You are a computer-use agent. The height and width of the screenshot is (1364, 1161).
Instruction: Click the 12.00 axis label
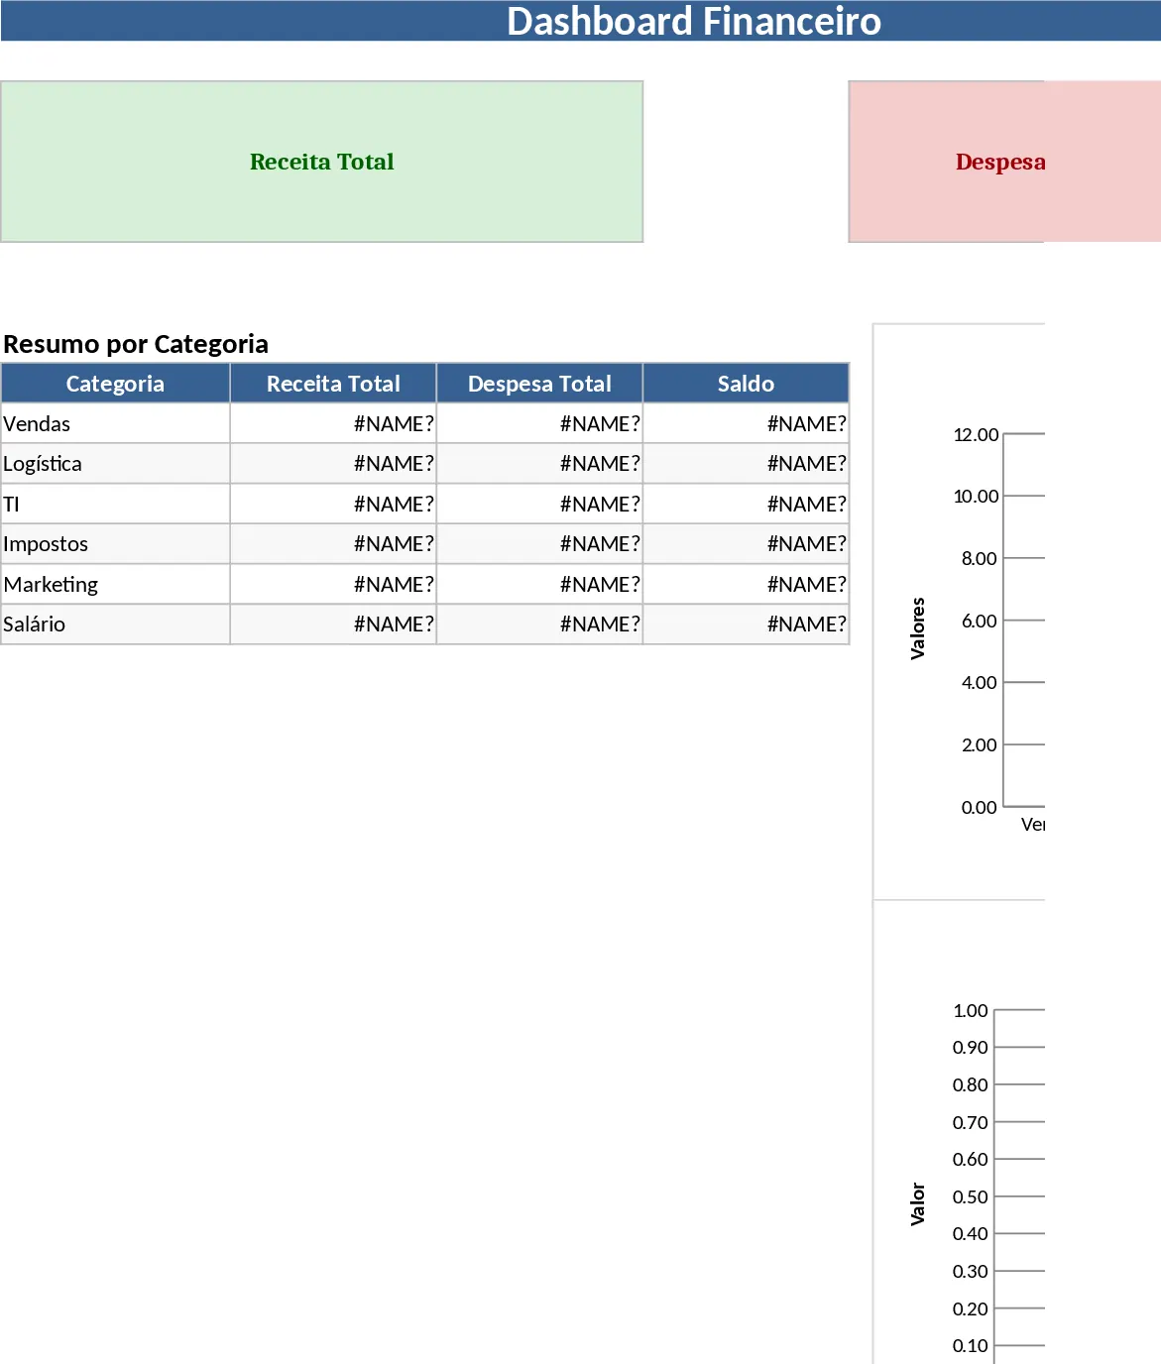[x=976, y=434]
